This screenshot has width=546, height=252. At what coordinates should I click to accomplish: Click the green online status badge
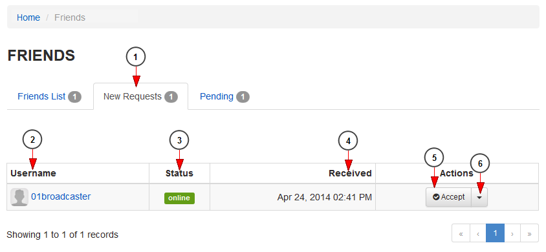(179, 198)
